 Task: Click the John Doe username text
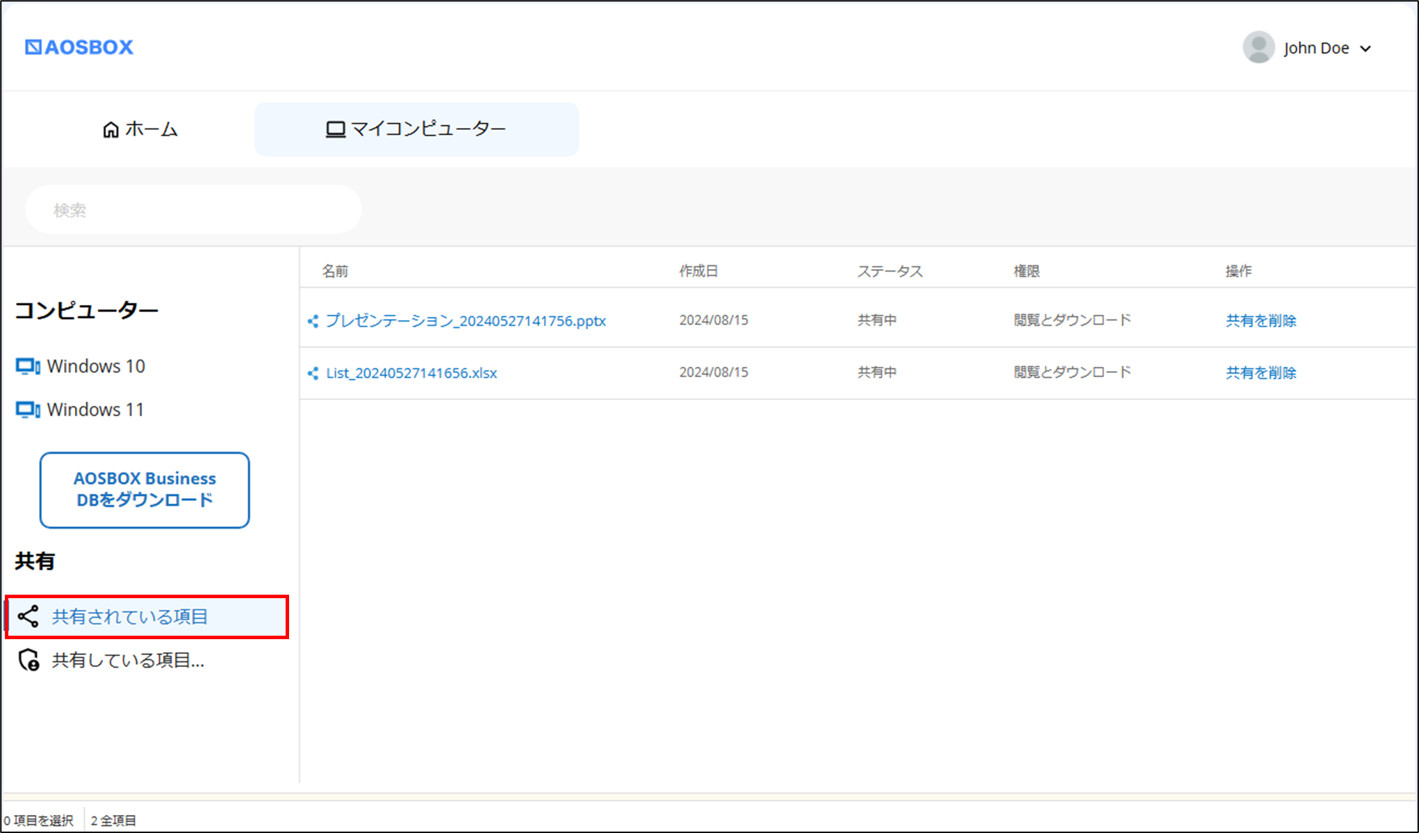coord(1316,48)
